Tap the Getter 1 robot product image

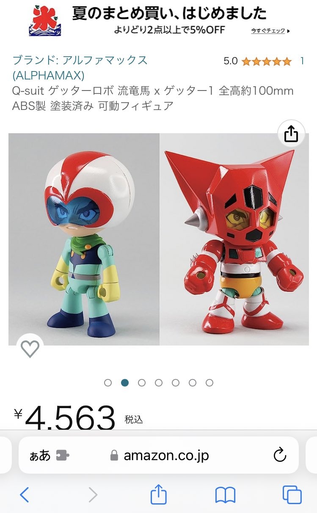(234, 239)
